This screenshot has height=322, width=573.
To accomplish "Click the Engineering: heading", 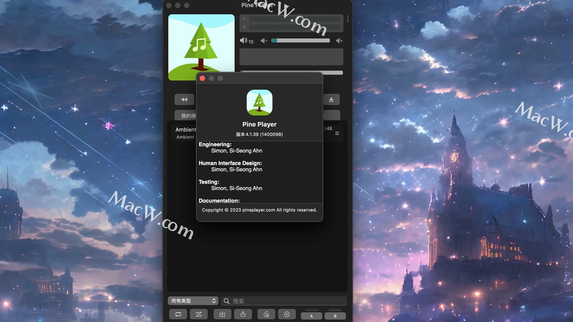I will pyautogui.click(x=215, y=144).
